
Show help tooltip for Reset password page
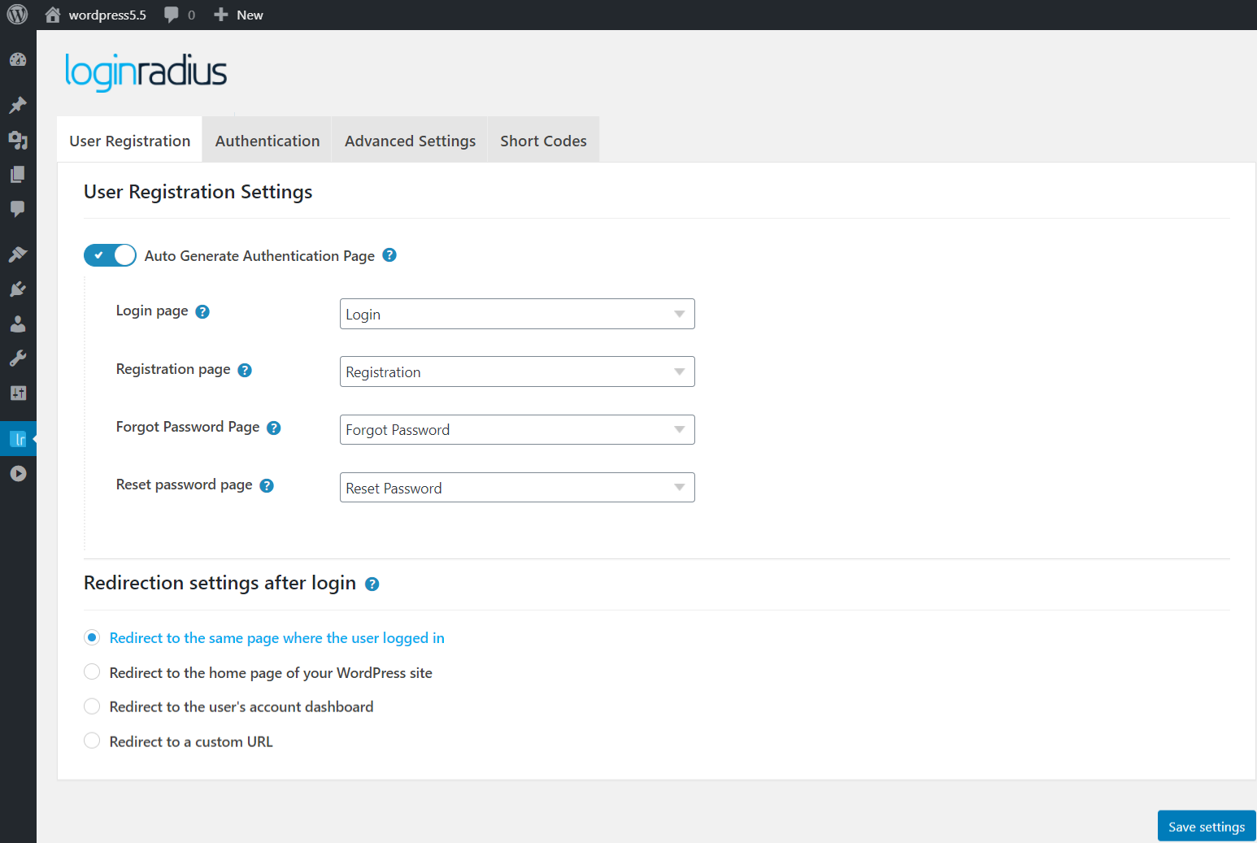[x=267, y=485]
